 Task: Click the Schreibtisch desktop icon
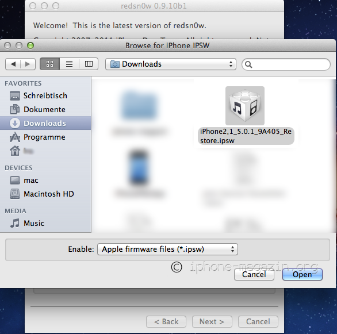(15, 95)
